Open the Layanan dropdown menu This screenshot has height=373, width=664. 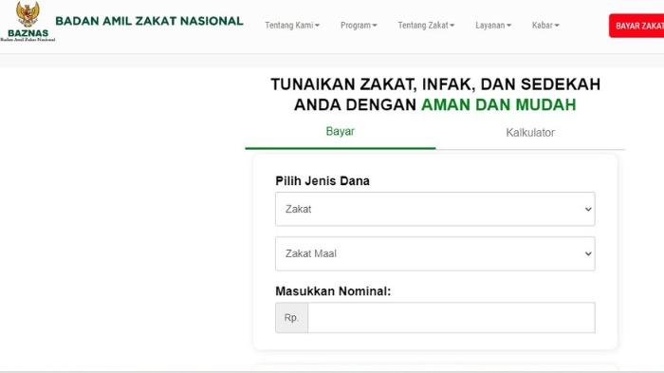pos(493,26)
